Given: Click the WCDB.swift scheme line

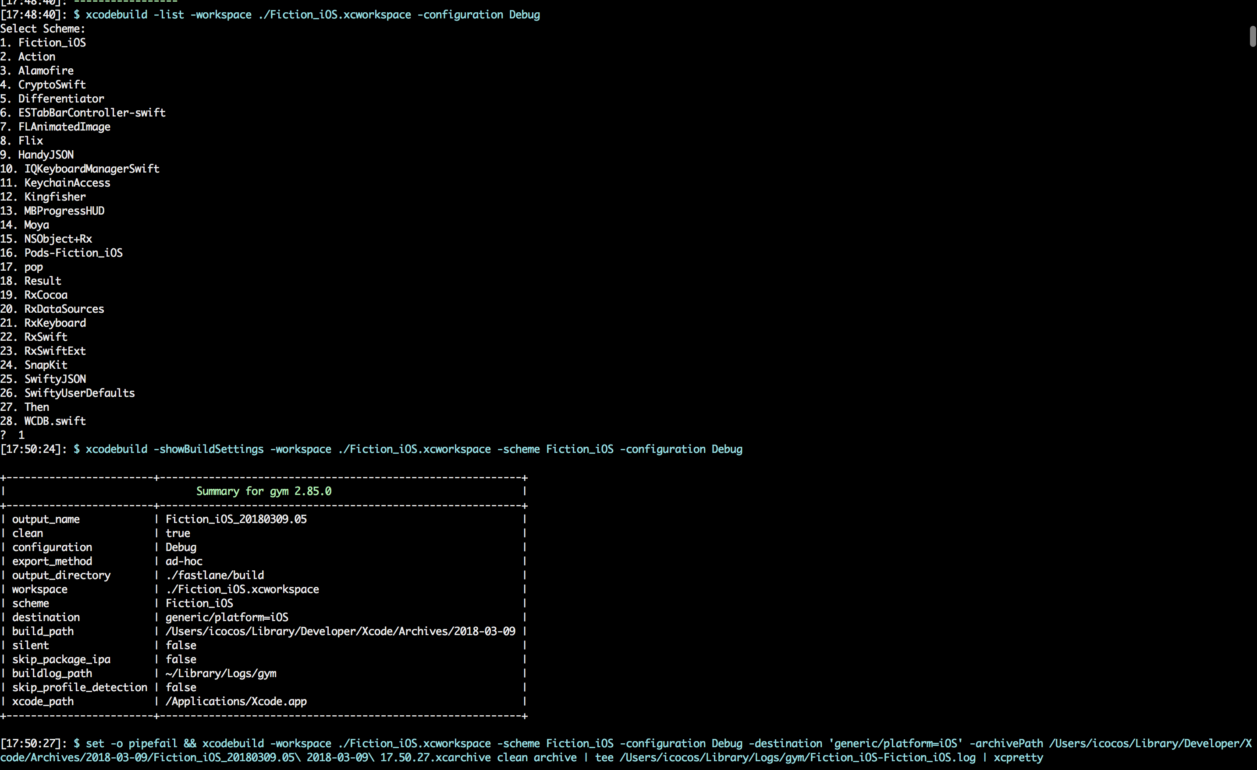Looking at the screenshot, I should [55, 421].
